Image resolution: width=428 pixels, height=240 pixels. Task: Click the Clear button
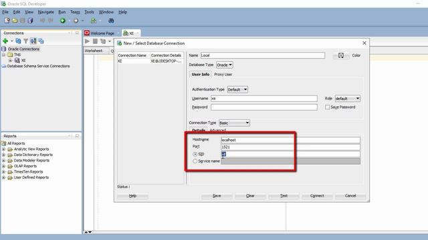[x=250, y=195]
